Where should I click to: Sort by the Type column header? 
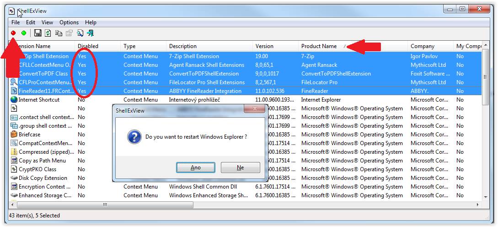(143, 46)
